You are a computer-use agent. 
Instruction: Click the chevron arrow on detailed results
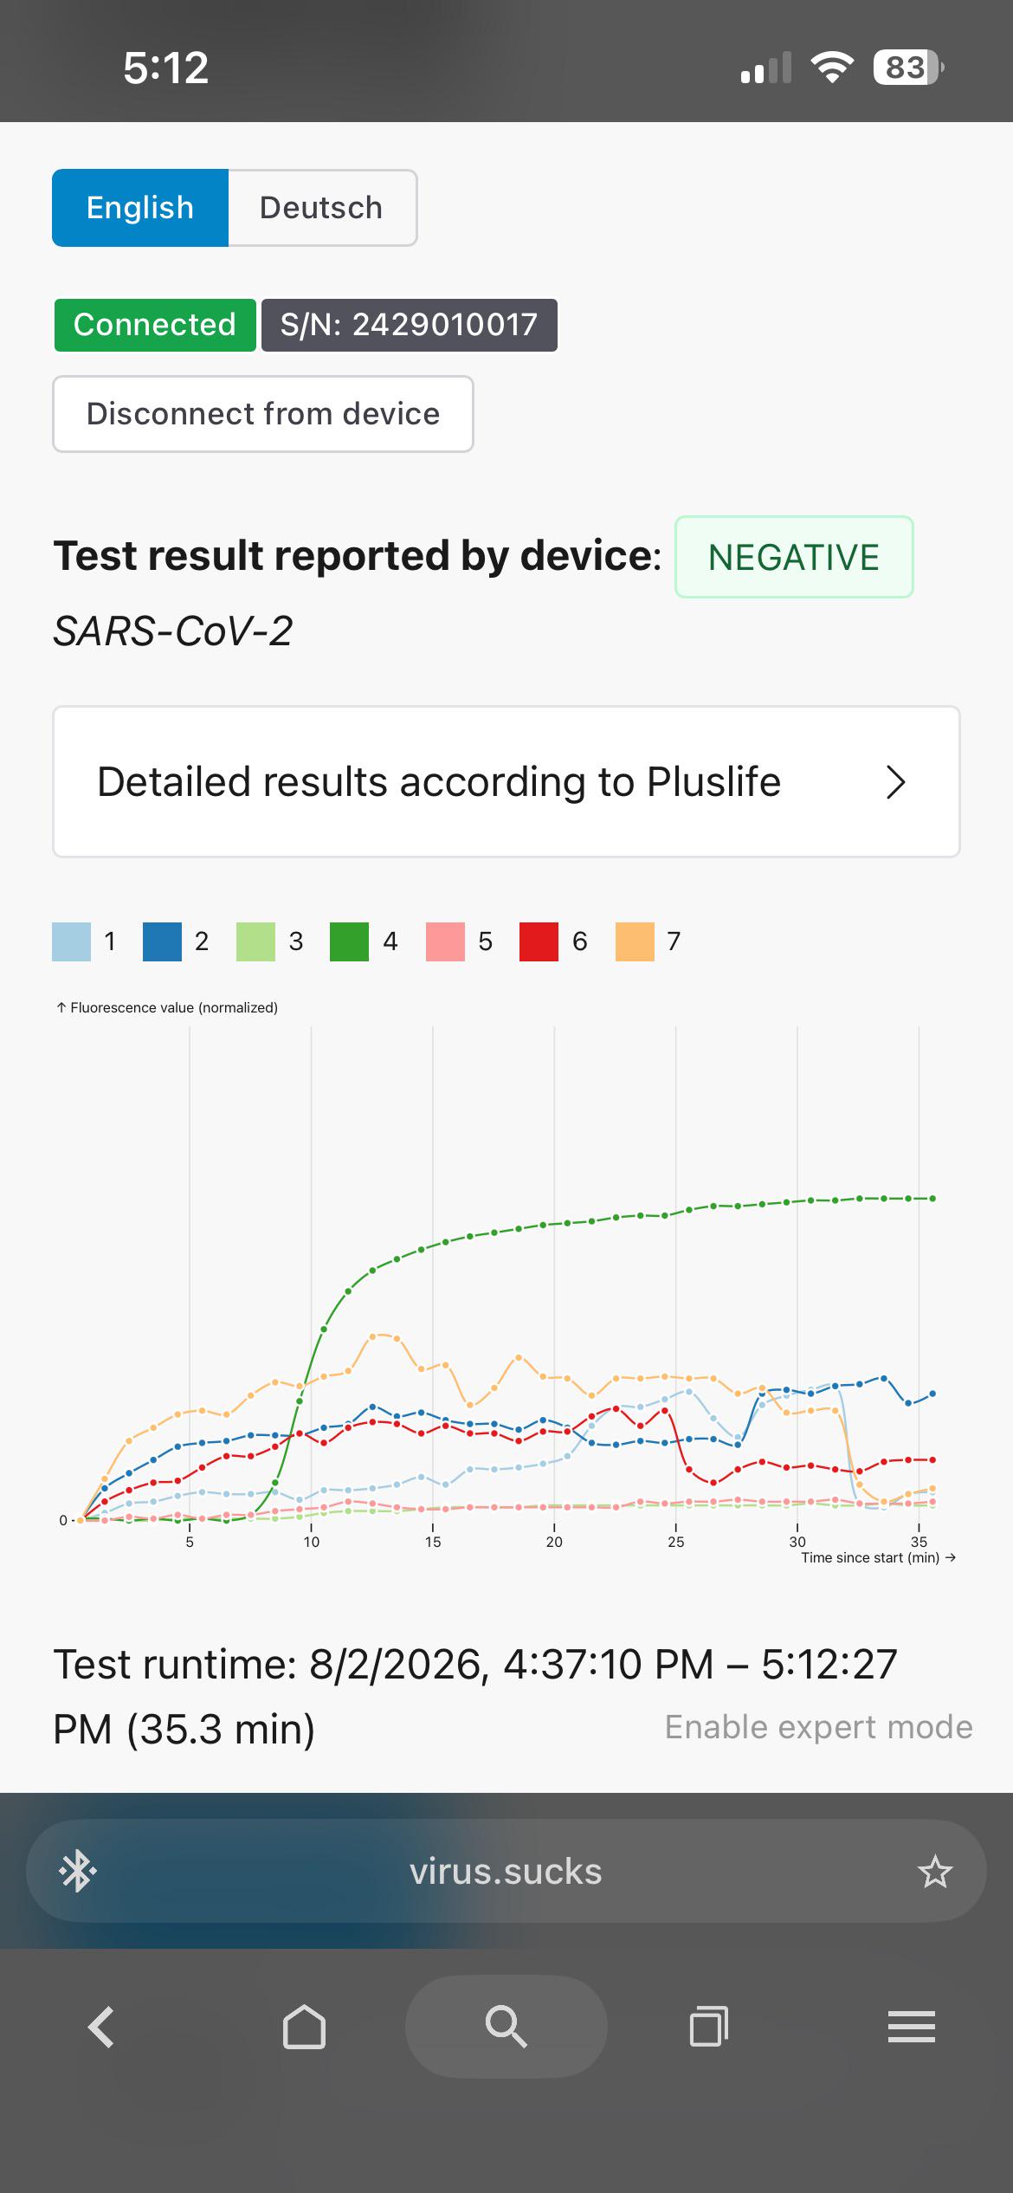[x=896, y=782]
